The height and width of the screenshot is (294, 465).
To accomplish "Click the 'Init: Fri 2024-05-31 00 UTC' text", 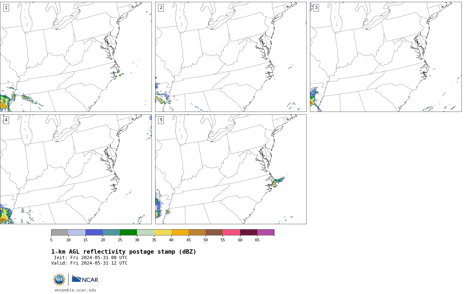I will pos(91,258).
